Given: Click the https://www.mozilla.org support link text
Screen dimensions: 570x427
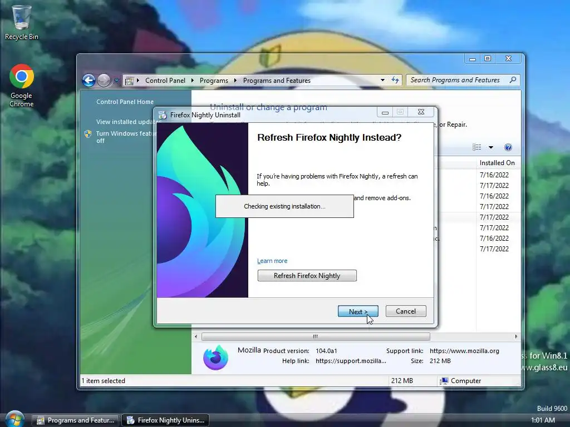Looking at the screenshot, I should pos(464,351).
